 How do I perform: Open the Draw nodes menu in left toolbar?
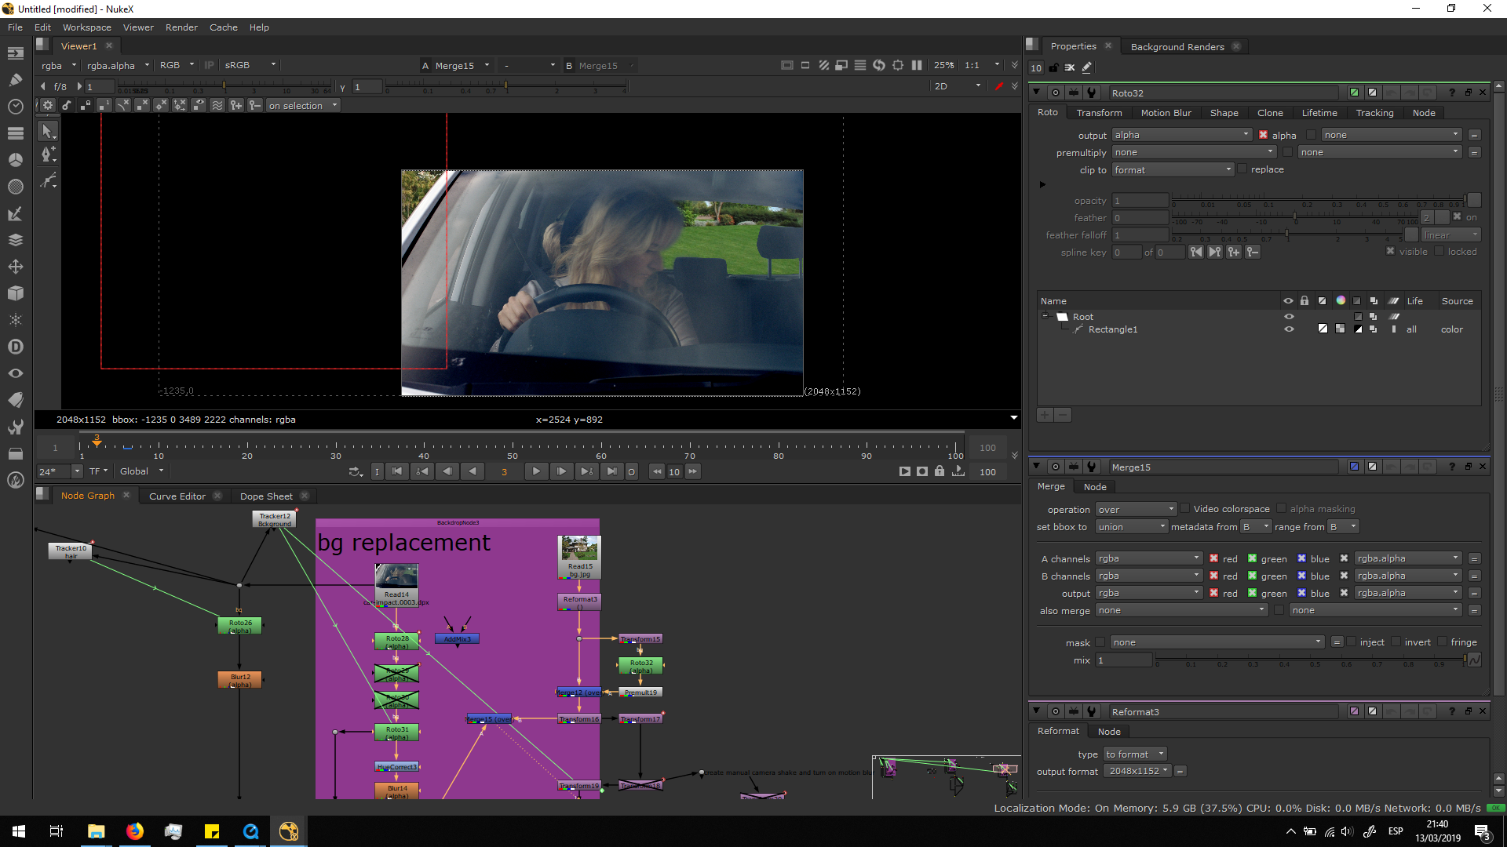point(15,79)
